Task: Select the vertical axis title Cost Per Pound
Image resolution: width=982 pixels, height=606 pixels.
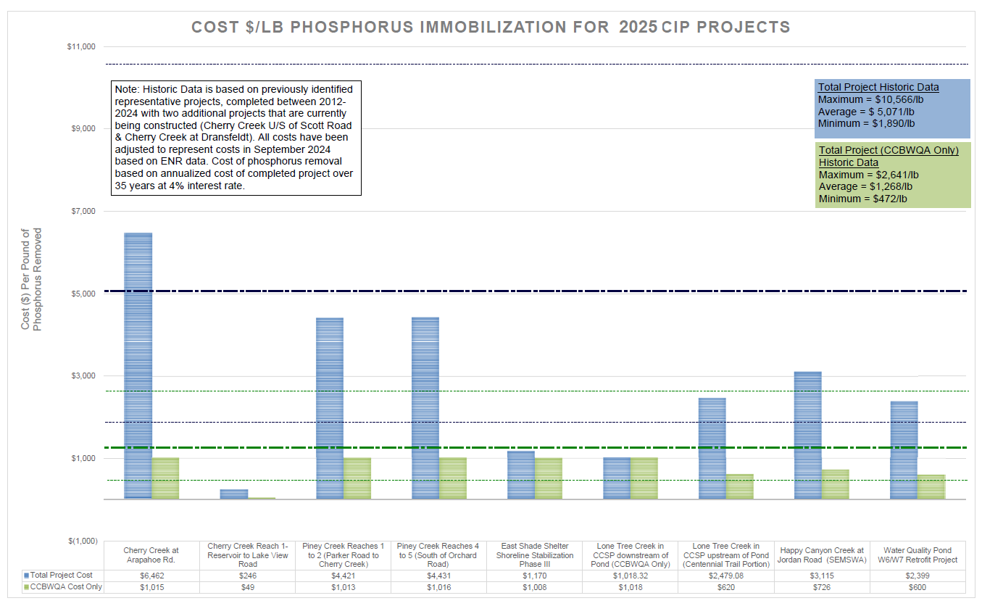Action: pyautogui.click(x=31, y=279)
